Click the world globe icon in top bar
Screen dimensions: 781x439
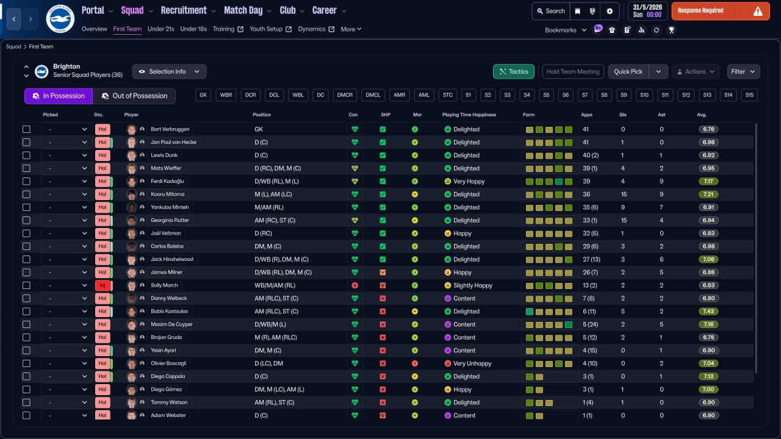pos(592,11)
